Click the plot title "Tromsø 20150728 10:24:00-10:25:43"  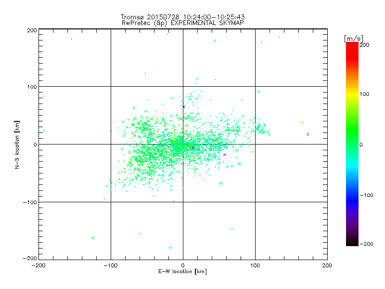tap(182, 17)
